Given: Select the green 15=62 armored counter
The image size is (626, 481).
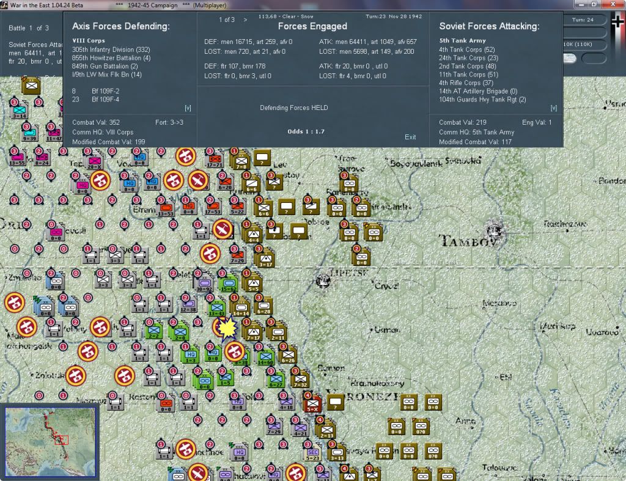Looking at the screenshot, I should click(229, 283).
